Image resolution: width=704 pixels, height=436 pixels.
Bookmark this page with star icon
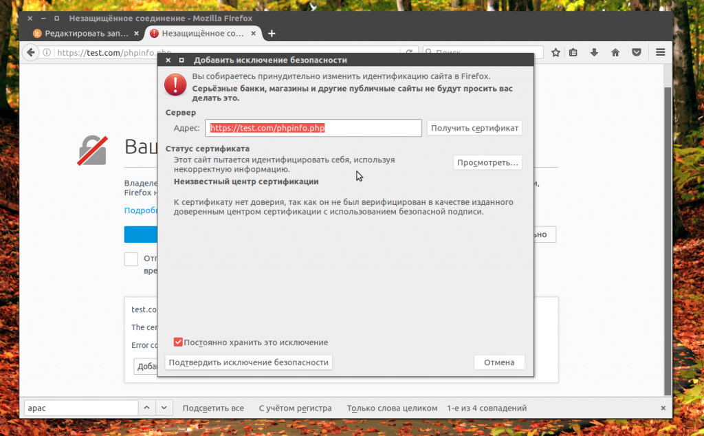click(x=555, y=52)
